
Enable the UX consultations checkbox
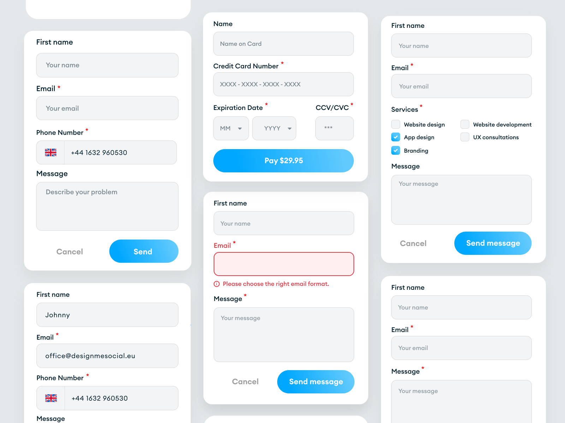click(x=465, y=137)
